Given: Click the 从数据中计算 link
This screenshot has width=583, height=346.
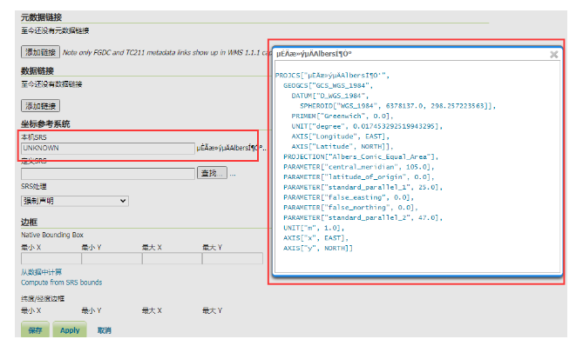Looking at the screenshot, I should 41,272.
